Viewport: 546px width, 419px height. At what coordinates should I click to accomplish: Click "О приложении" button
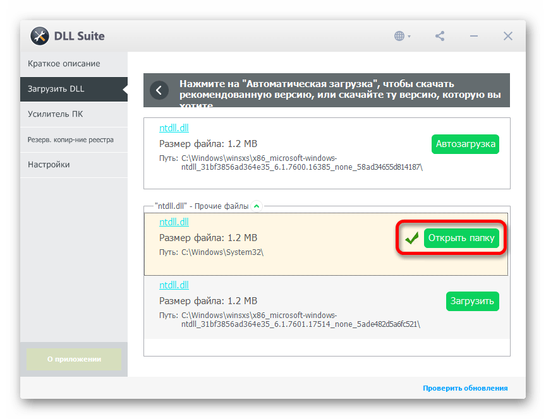click(73, 359)
